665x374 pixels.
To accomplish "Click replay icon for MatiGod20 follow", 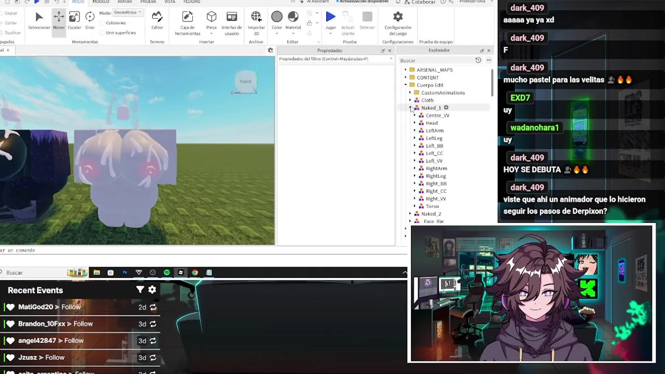I will coord(153,307).
